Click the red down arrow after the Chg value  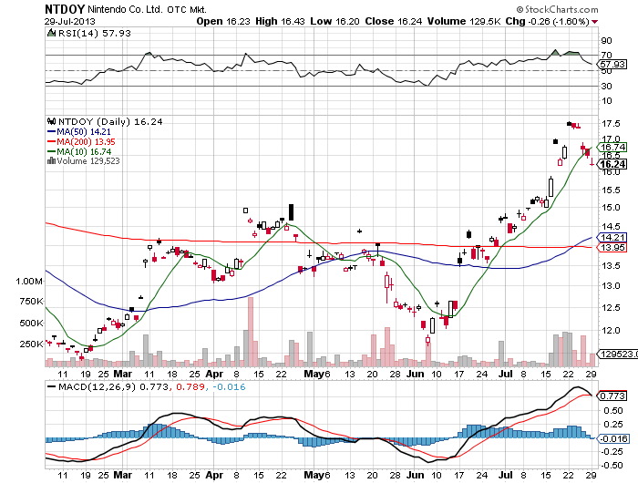(x=595, y=22)
